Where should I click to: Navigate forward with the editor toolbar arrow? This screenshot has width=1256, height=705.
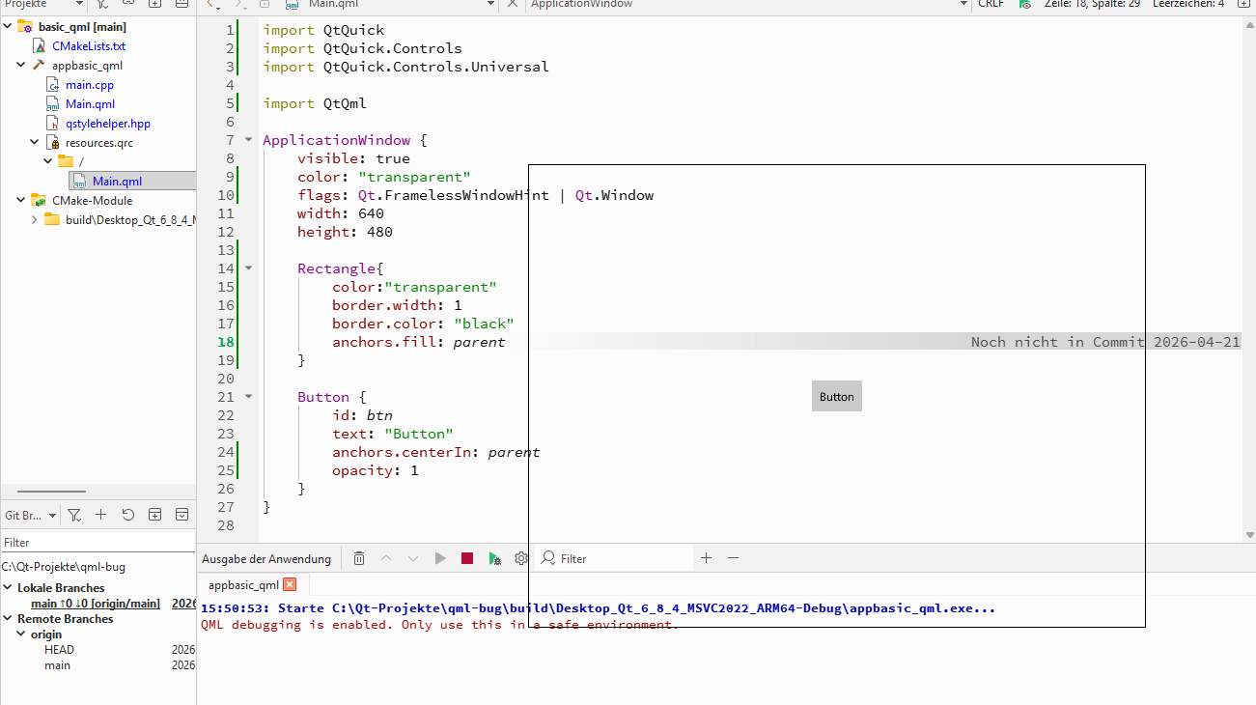(x=238, y=4)
